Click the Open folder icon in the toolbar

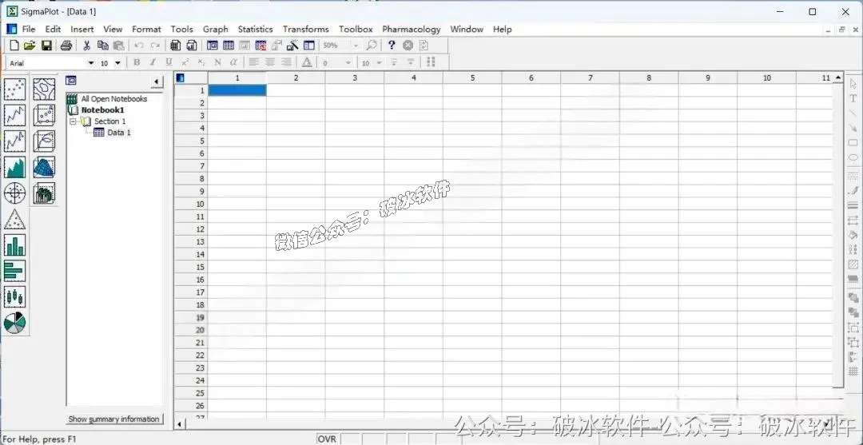(30, 46)
